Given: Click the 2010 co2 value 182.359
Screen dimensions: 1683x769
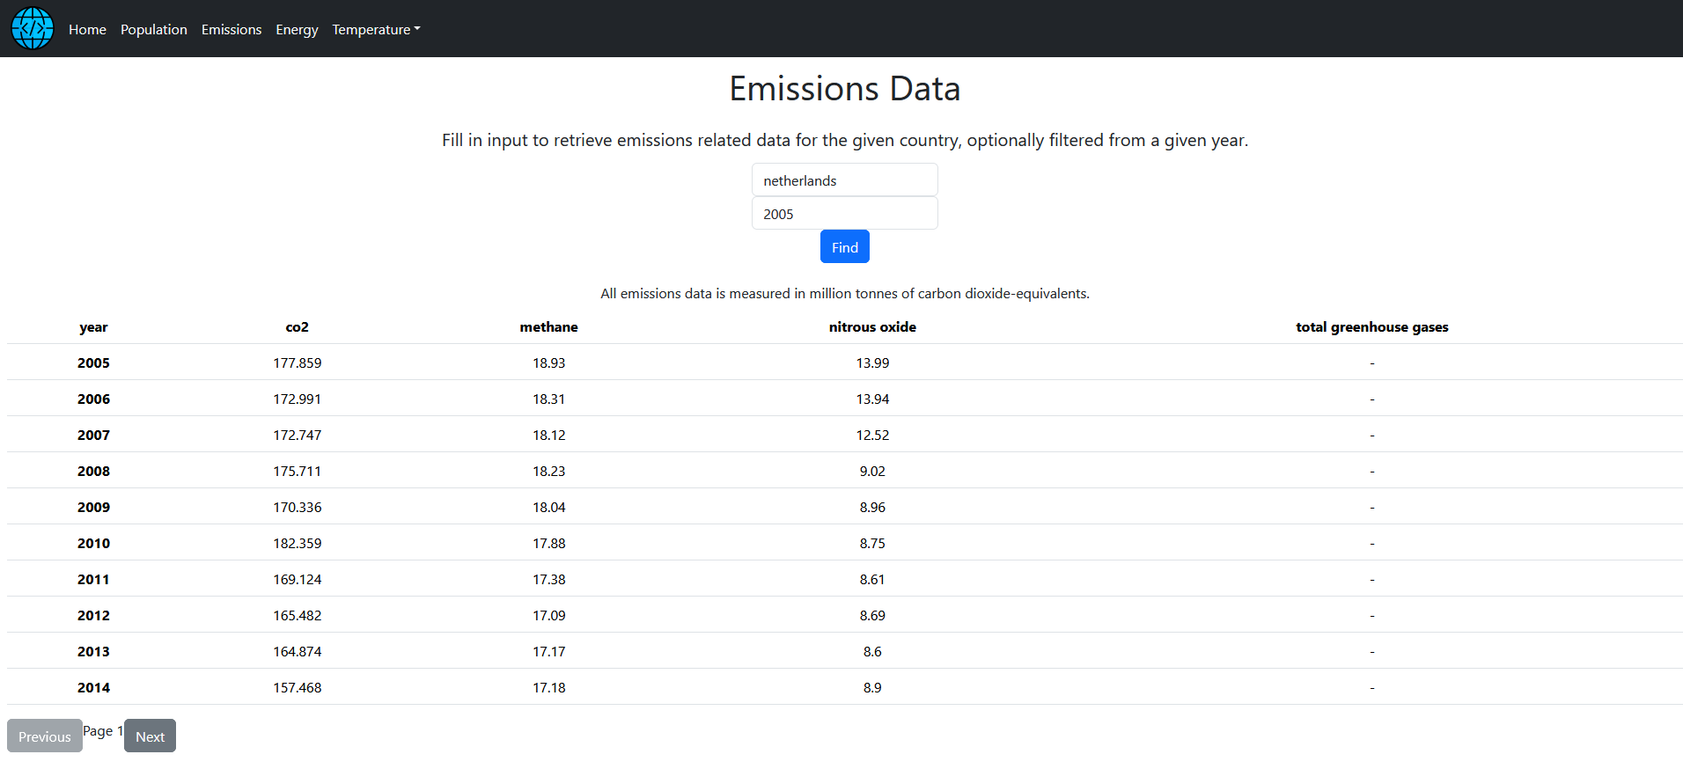Looking at the screenshot, I should click(298, 544).
